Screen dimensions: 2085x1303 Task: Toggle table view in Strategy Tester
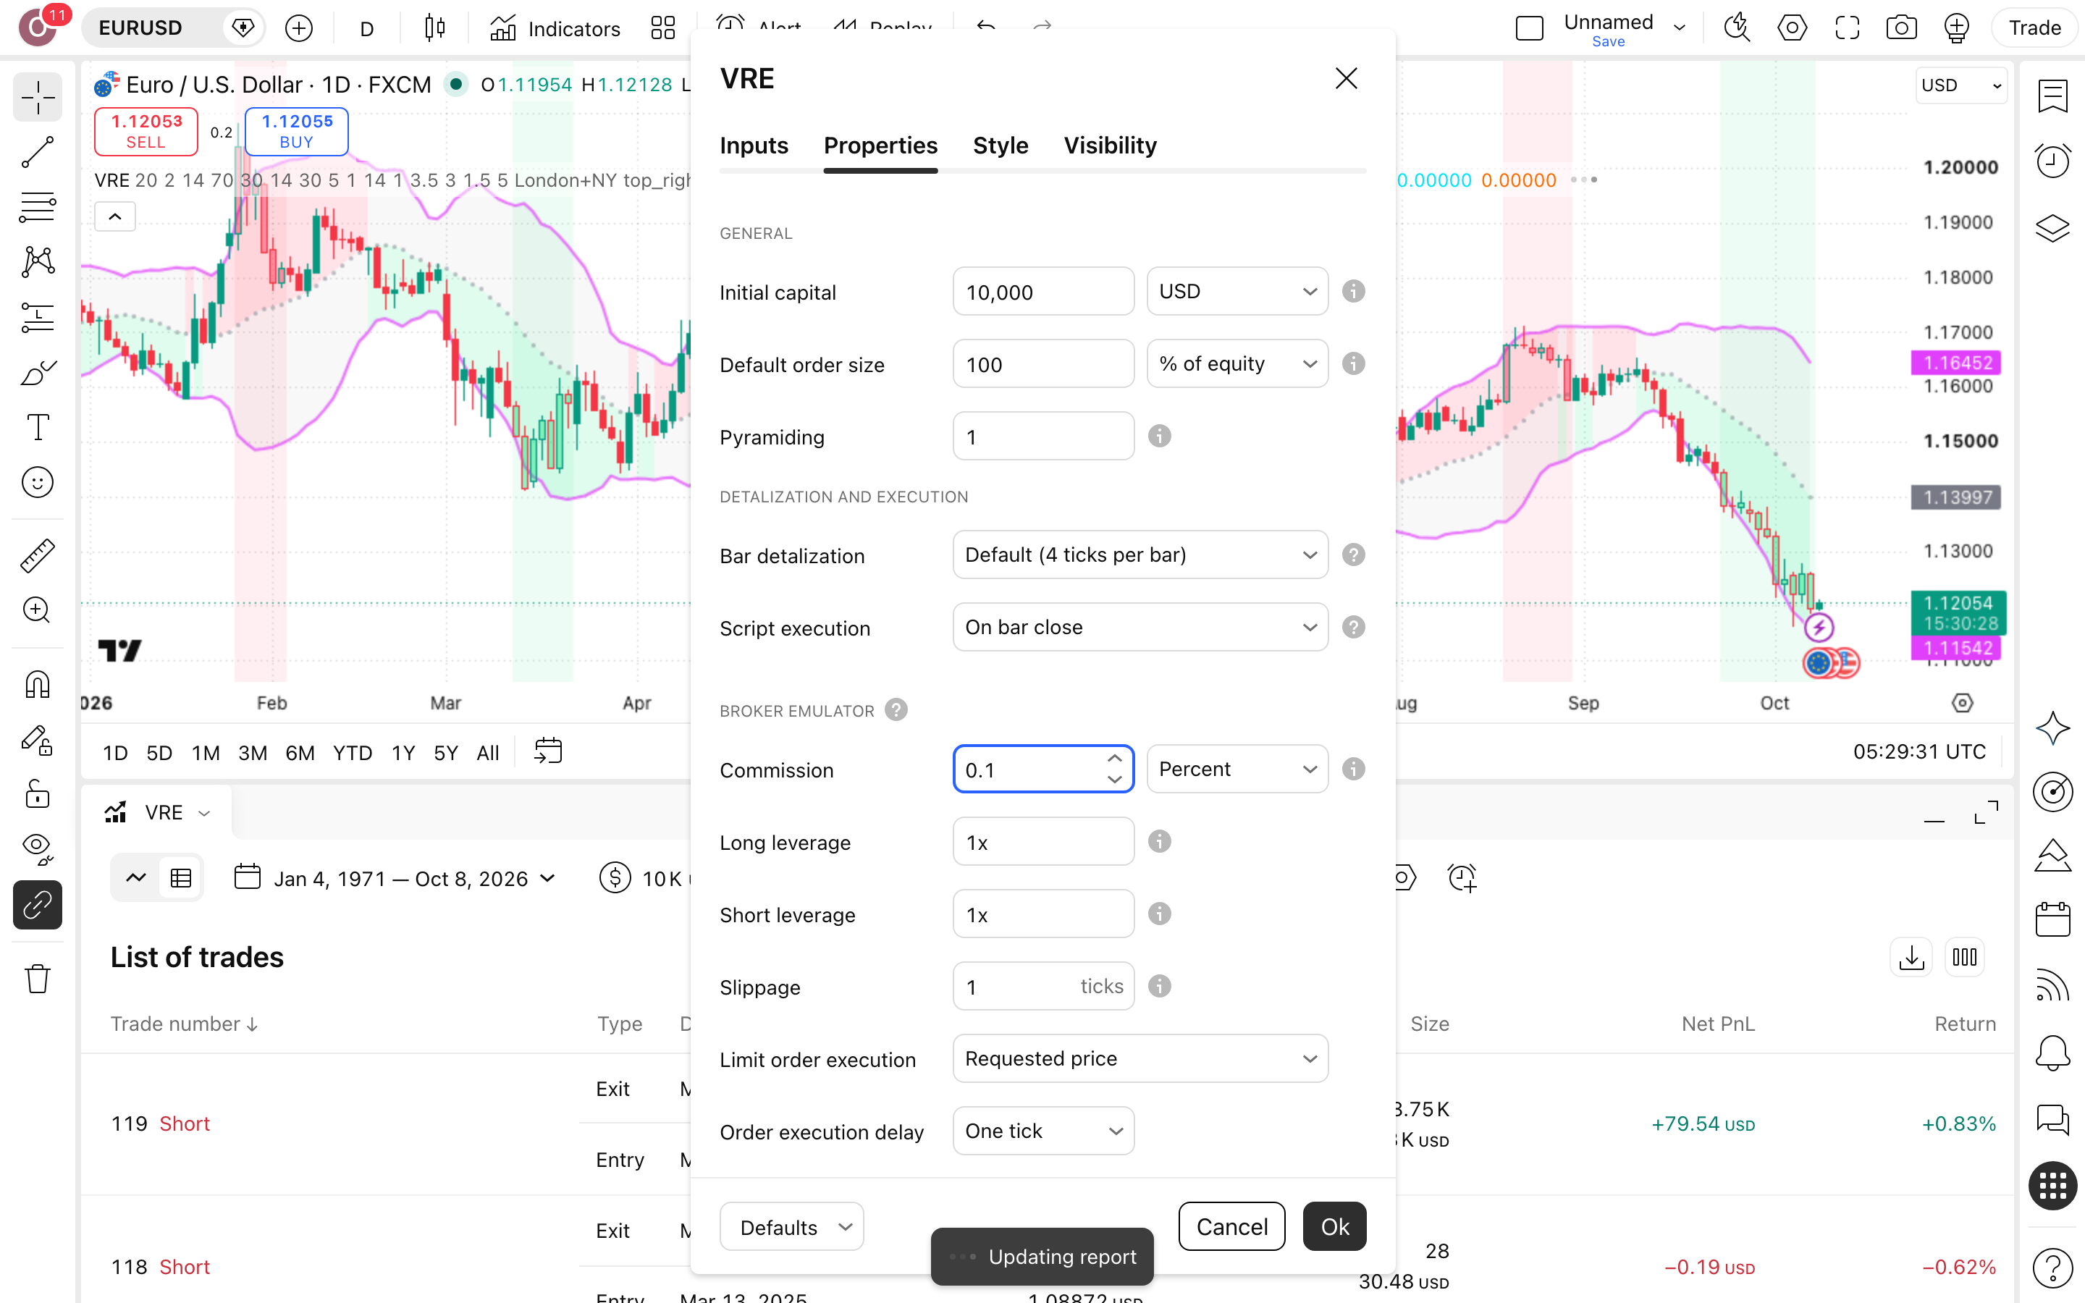click(181, 878)
